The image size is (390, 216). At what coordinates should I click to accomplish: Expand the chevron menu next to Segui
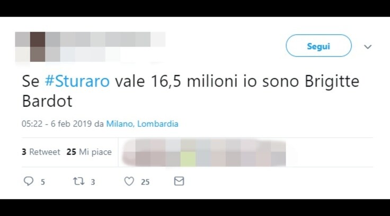coord(368,46)
